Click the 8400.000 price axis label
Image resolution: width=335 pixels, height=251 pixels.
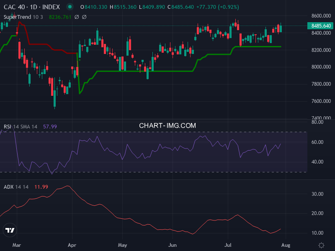[x=321, y=33]
